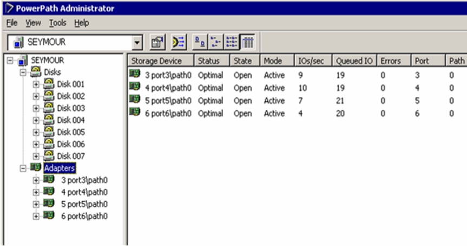Sort by Port column header

tap(428, 61)
